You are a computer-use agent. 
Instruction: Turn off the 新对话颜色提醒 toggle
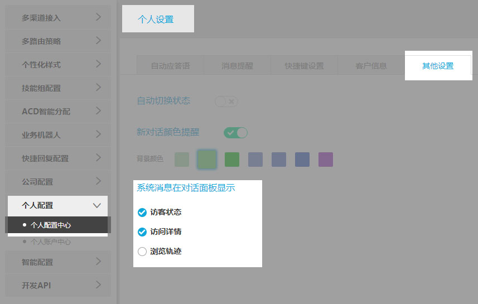click(235, 133)
